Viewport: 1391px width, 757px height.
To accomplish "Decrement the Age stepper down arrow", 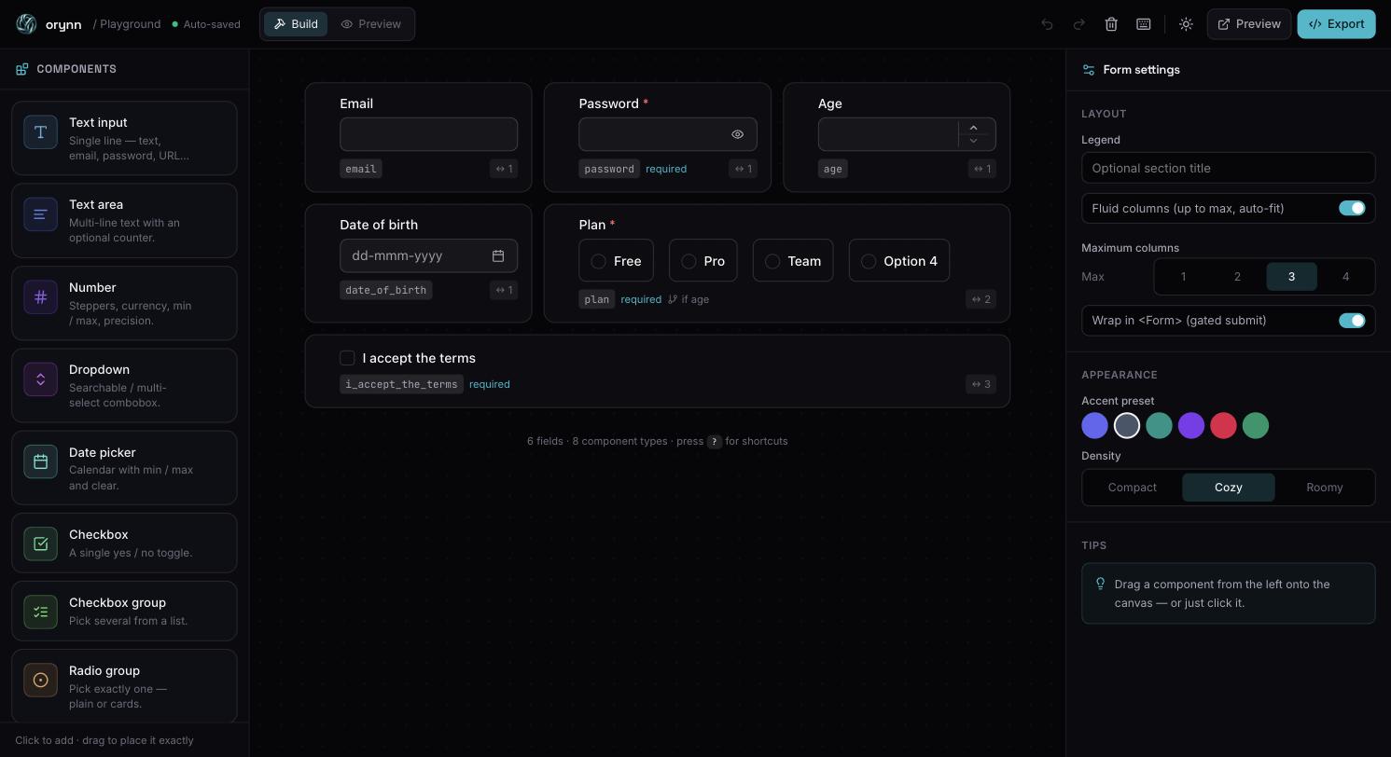I will point(973,141).
